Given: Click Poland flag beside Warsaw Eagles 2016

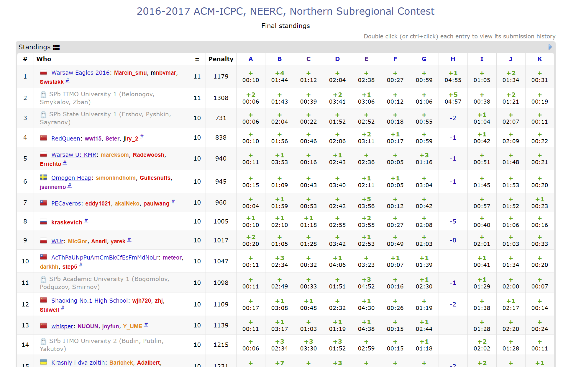Looking at the screenshot, I should click(44, 72).
